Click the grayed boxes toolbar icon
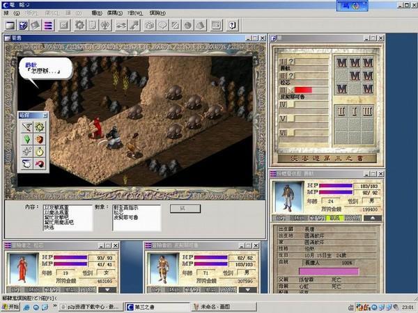The image size is (418, 313). coord(150,25)
